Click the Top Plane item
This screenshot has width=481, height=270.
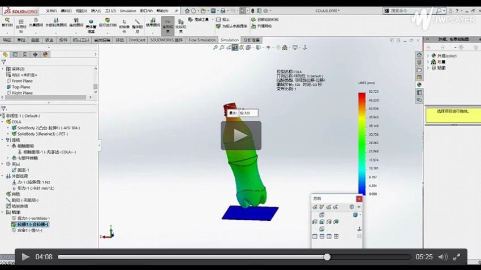tap(21, 87)
